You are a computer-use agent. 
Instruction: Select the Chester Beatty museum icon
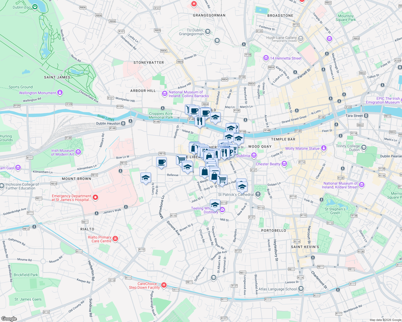(x=285, y=164)
